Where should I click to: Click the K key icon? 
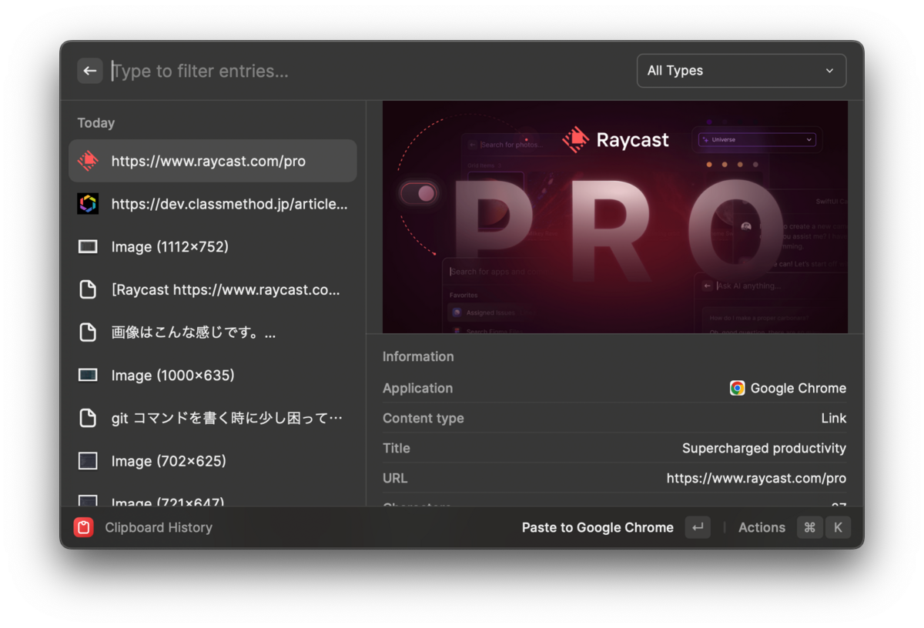point(838,527)
